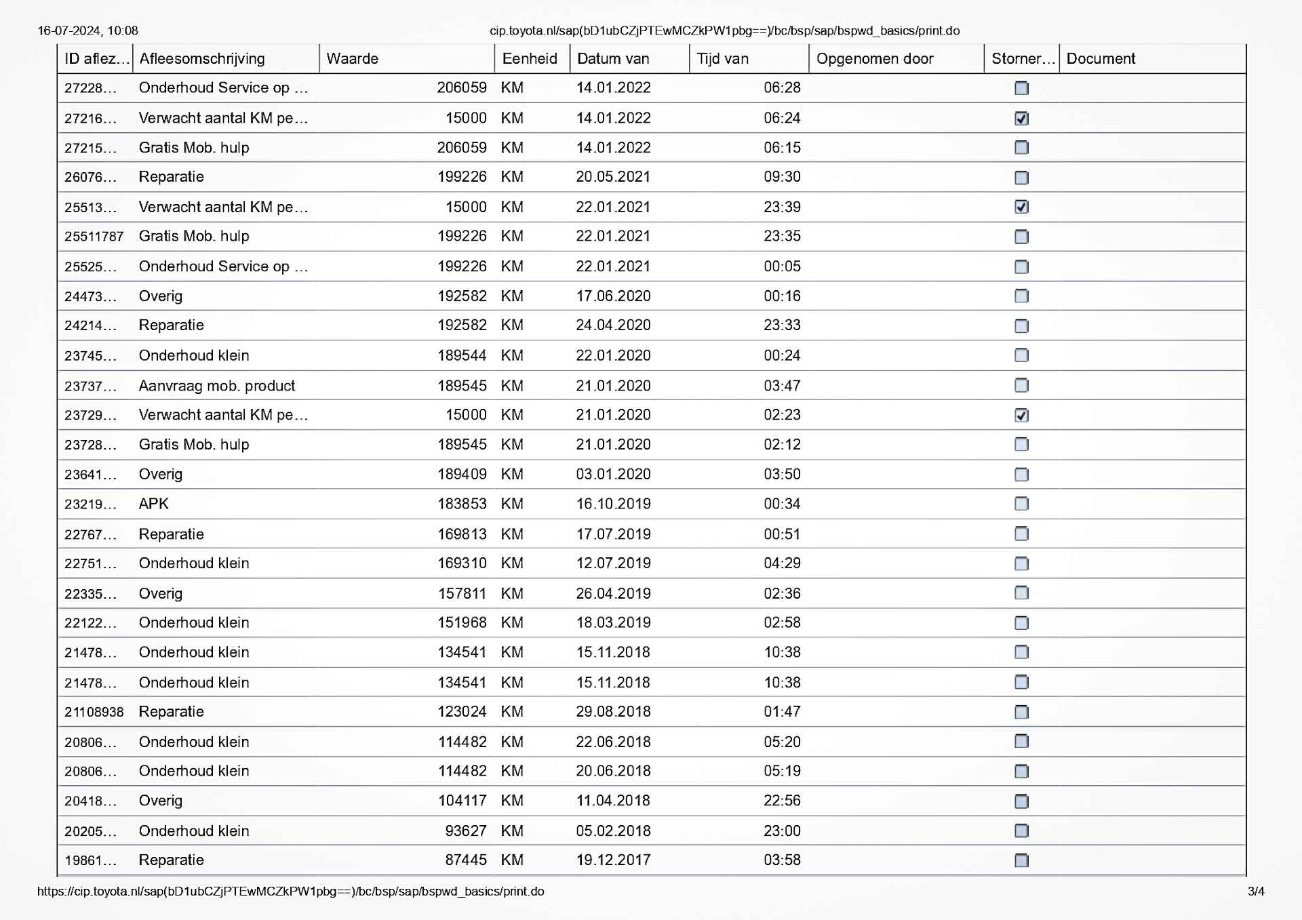The height and width of the screenshot is (920, 1302).
Task: Select the Aanvraag mob. product cell
Action: [217, 386]
